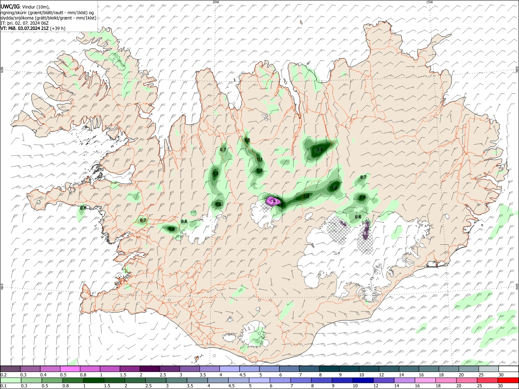Click the white Mýrdalsjökull glacier near the south coast
Viewport: 519px width, 389px height.
click(255, 333)
